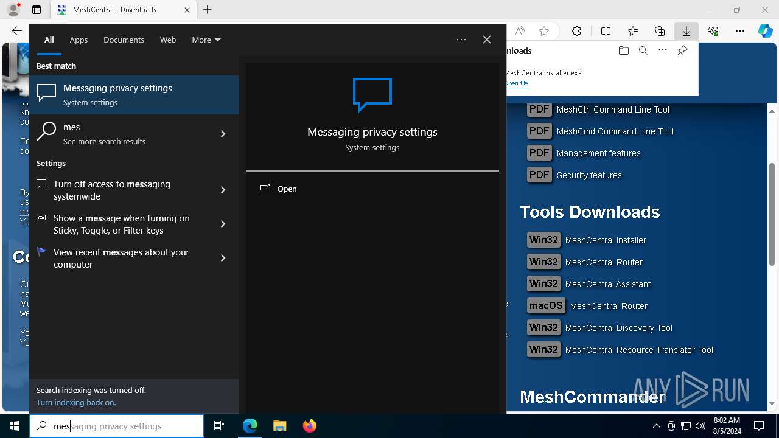Image resolution: width=779 pixels, height=438 pixels.
Task: Click the network icon in system tray
Action: [x=686, y=426]
